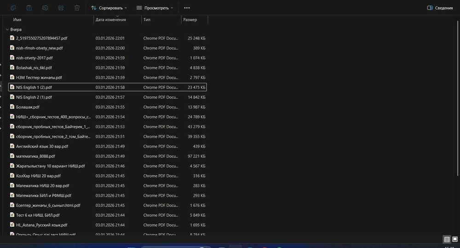Click the PDF icon of Bolashak_nis_6kl.pdf
Image resolution: width=460 pixels, height=248 pixels.
pos(12,67)
